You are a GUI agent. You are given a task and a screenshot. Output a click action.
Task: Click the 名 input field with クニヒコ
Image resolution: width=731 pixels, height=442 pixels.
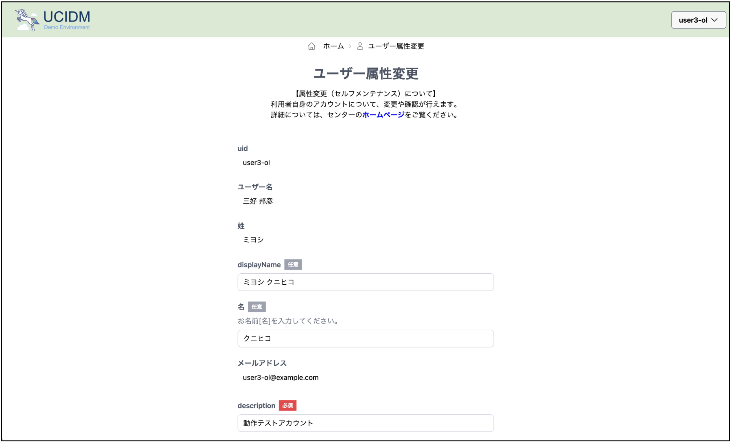coord(365,338)
